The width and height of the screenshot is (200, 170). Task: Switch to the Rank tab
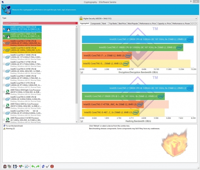(104, 23)
